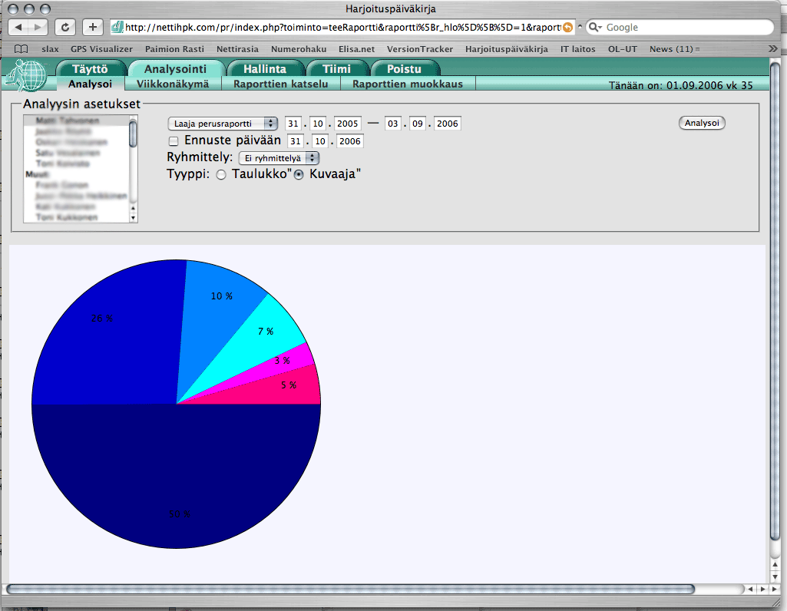Click the browser Forward arrow
The height and width of the screenshot is (611, 787).
tap(38, 27)
